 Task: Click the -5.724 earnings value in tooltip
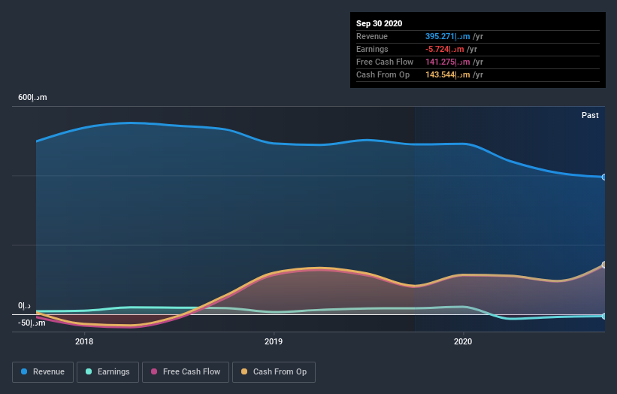445,49
